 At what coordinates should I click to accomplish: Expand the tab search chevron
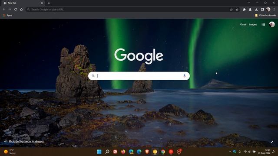pos(249,3)
